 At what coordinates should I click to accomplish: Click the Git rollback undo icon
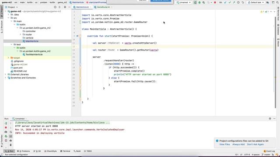pyautogui.click(x=243, y=3)
